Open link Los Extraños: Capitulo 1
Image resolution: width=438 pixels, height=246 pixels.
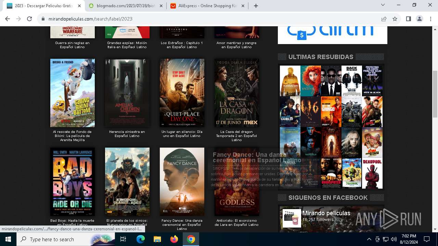click(x=182, y=45)
